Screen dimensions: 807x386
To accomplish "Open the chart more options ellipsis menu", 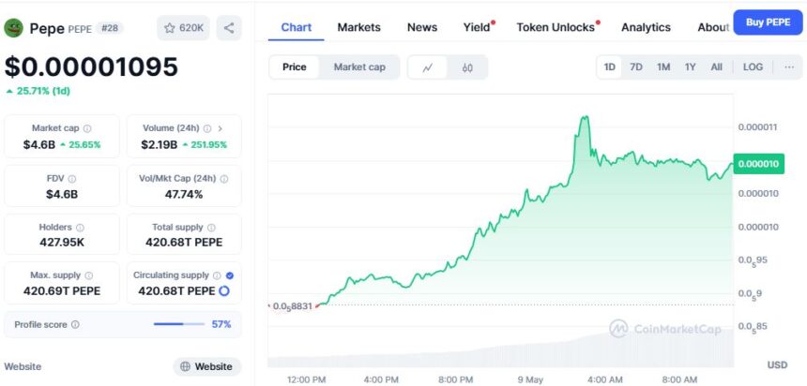I will (x=789, y=67).
